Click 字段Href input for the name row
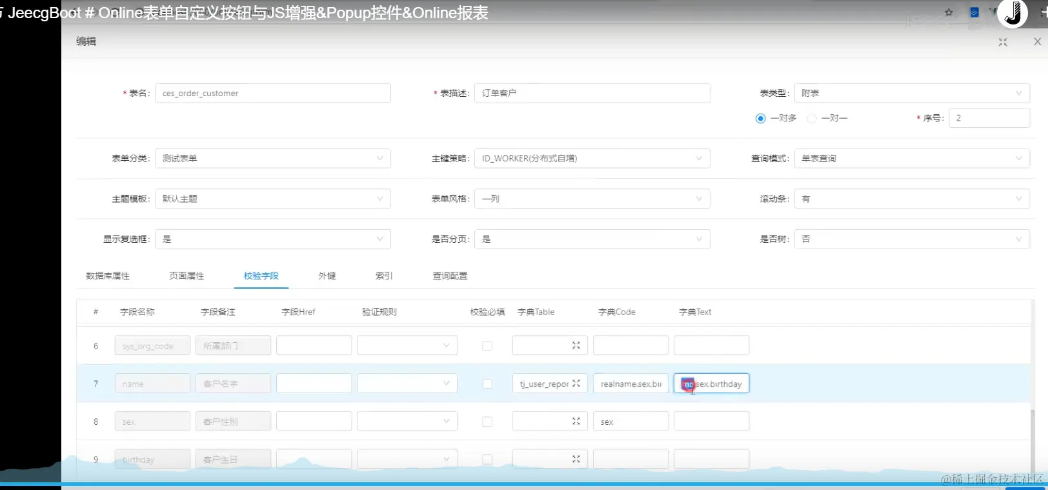The height and width of the screenshot is (490, 1048). 314,383
